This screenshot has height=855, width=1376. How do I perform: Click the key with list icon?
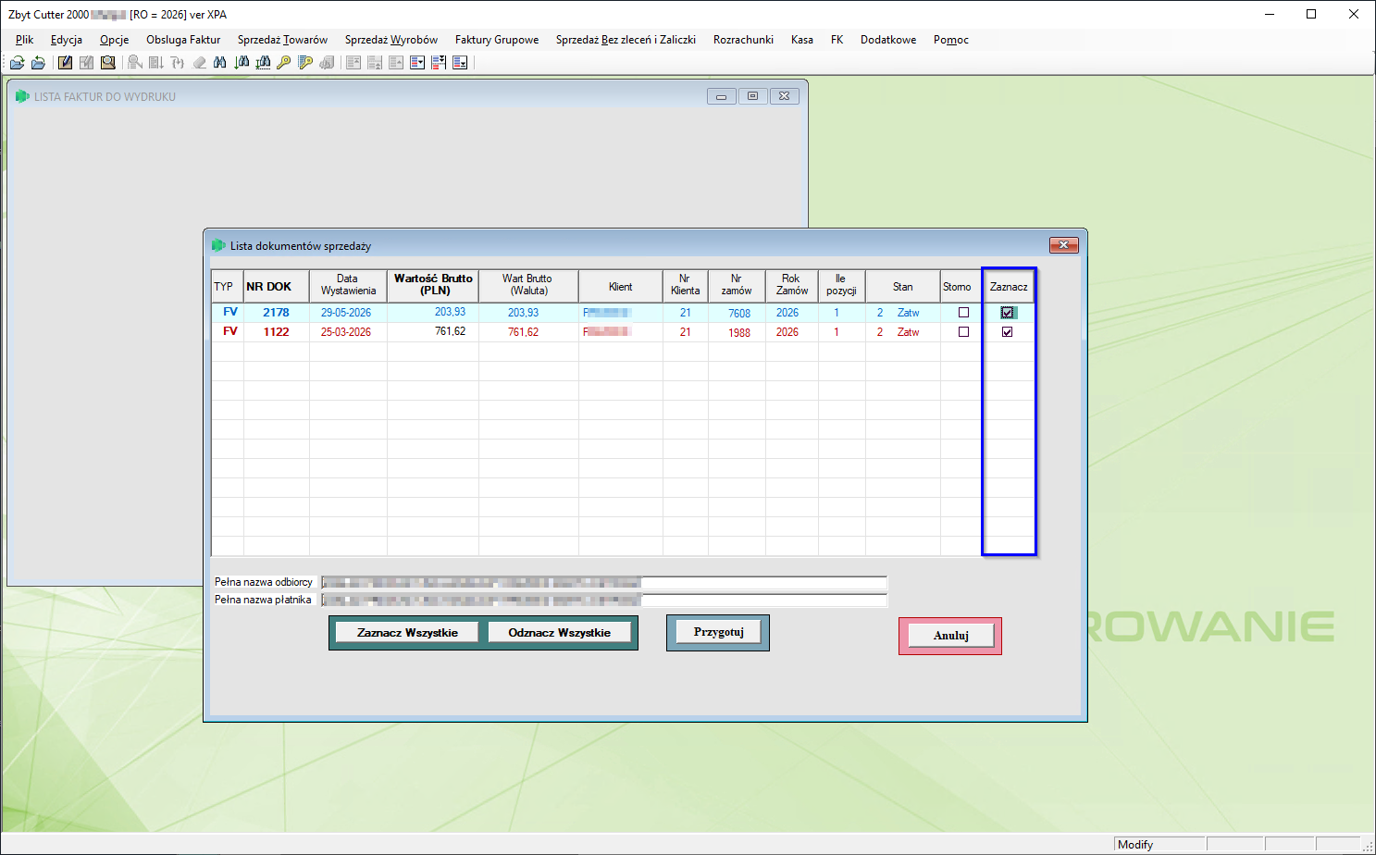tap(305, 63)
